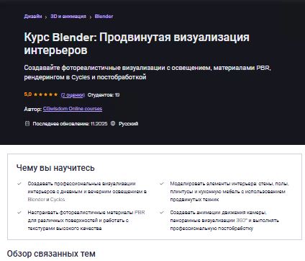The image size is (305, 261).
Task: Click the checkmark beside Моделировать элементы интерьера
Action: click(x=162, y=184)
